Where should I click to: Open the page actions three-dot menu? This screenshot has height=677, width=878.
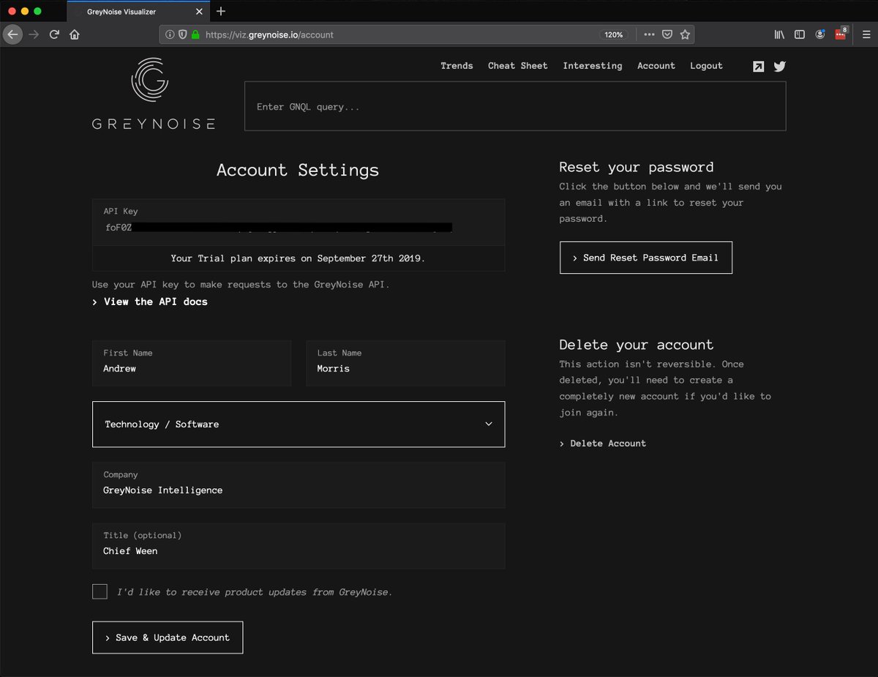tap(650, 34)
